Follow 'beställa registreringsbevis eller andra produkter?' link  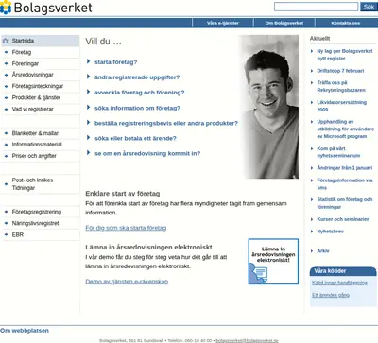coord(166,123)
